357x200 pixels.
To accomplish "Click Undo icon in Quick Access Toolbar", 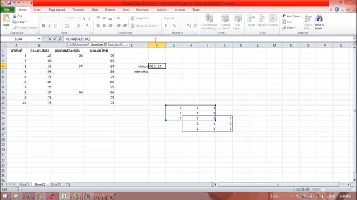I will tap(15, 3).
